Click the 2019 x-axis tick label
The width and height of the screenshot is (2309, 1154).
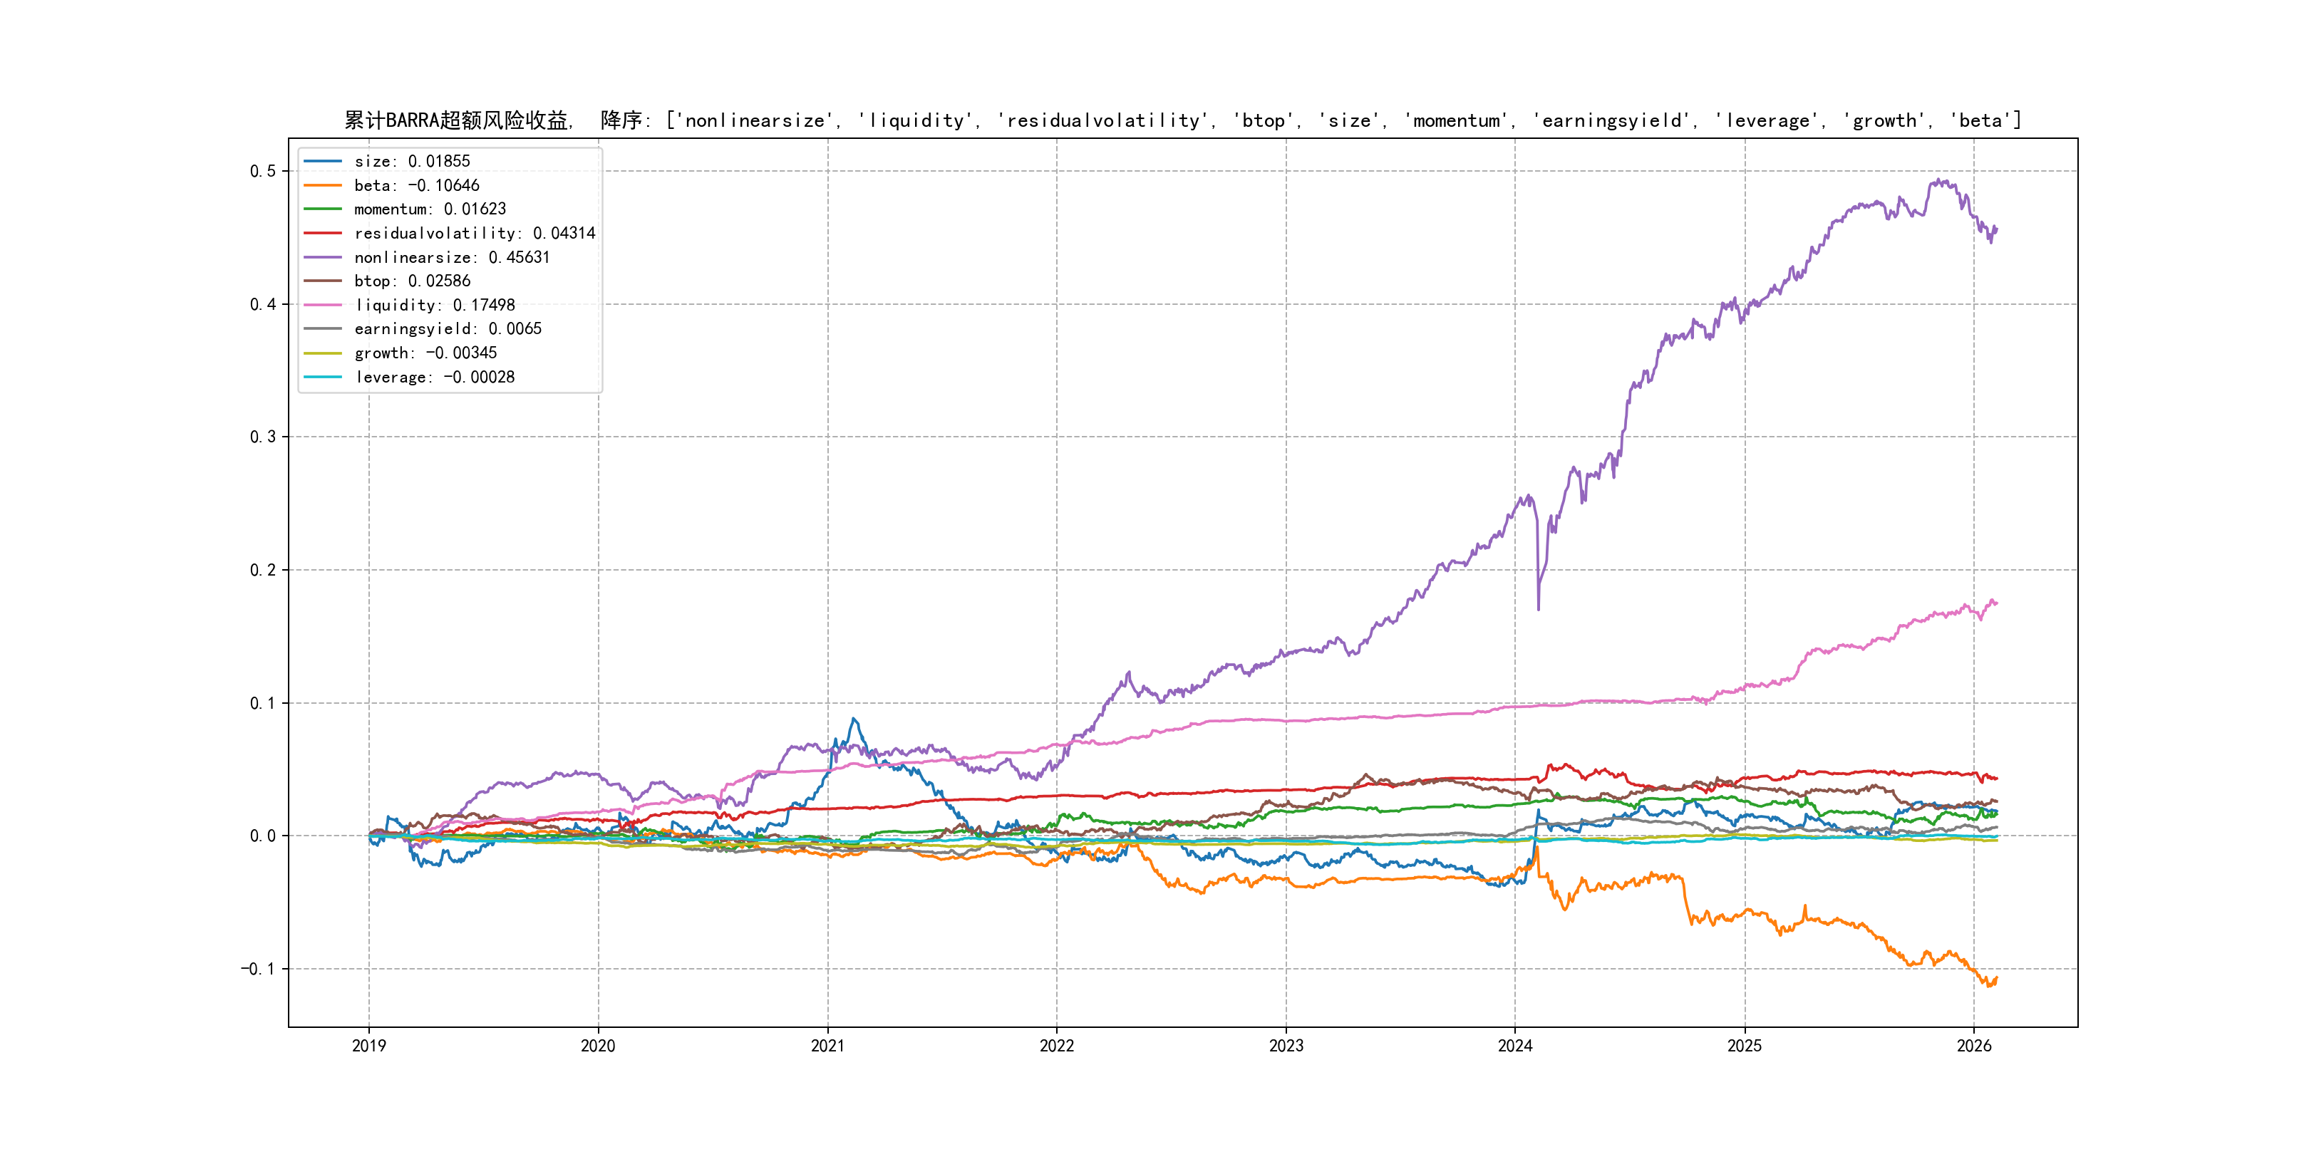(368, 1046)
